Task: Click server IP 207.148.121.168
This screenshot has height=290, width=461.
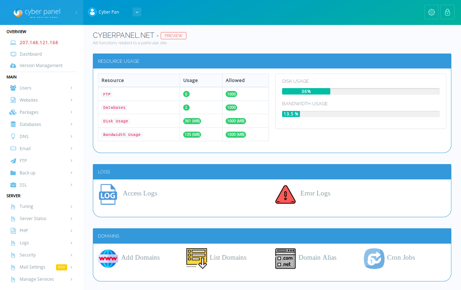Action: tap(39, 42)
